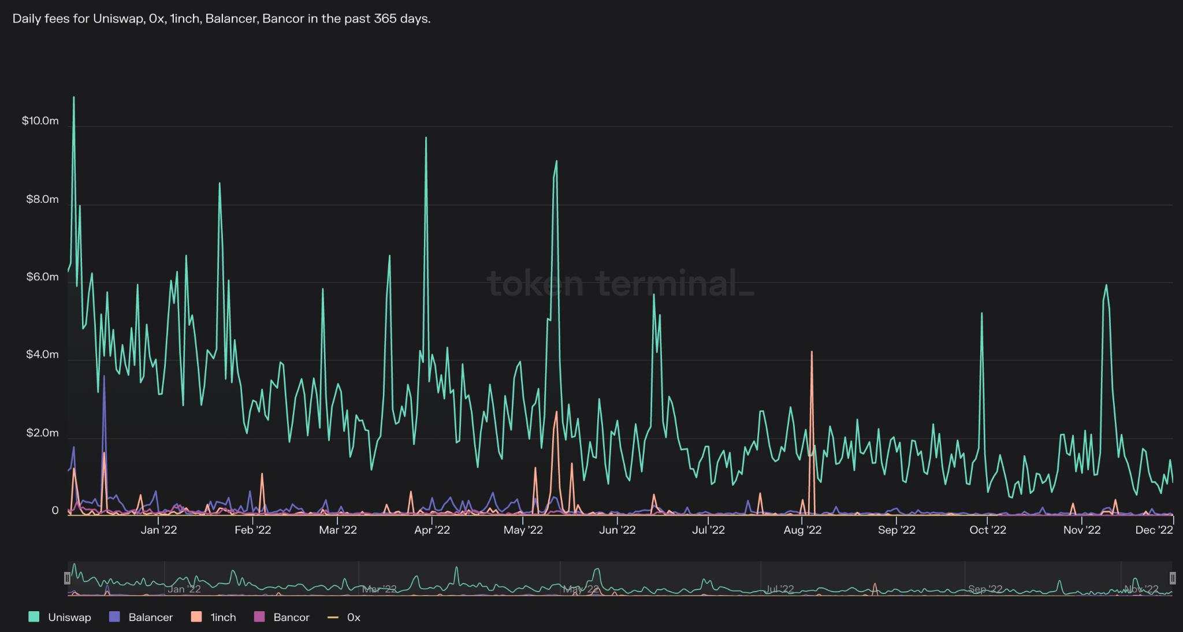Click Jul '22 in the range navigator
The width and height of the screenshot is (1183, 632).
click(x=779, y=589)
